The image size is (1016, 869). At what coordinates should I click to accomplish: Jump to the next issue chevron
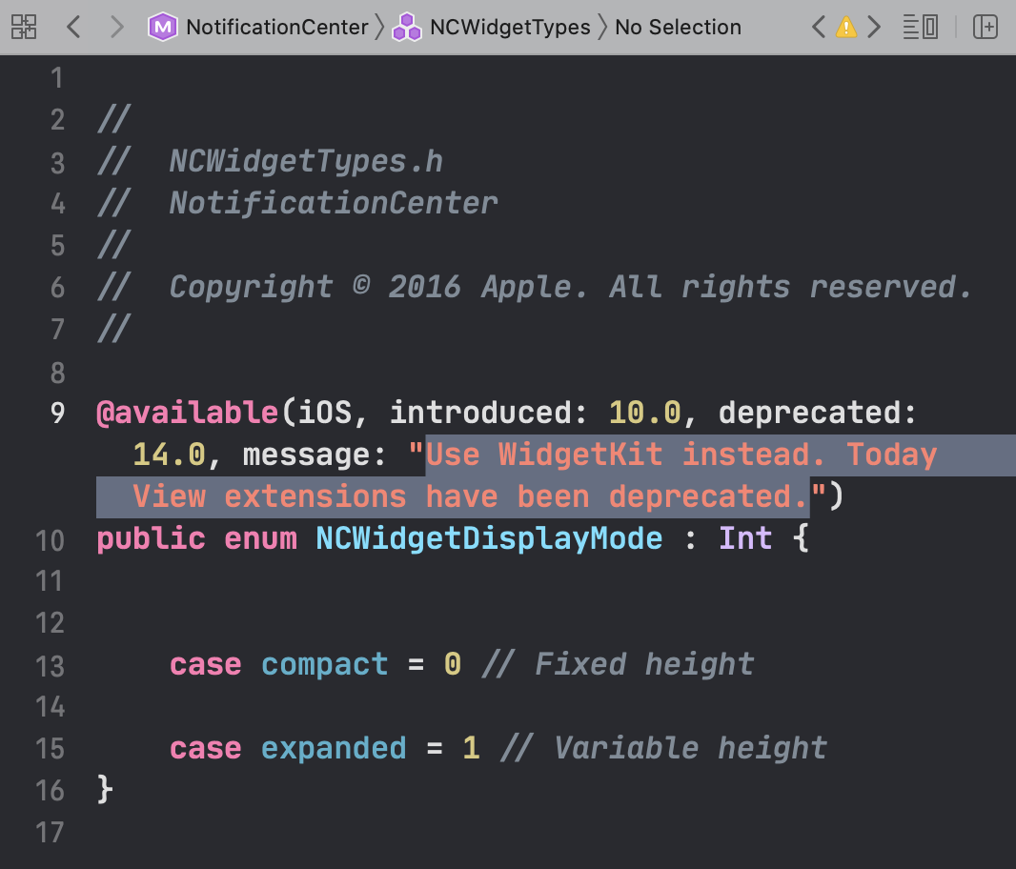pyautogui.click(x=874, y=27)
